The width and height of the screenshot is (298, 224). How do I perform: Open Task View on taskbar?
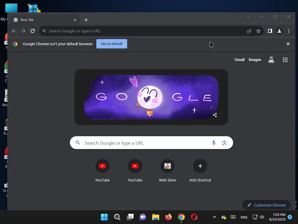130,217
